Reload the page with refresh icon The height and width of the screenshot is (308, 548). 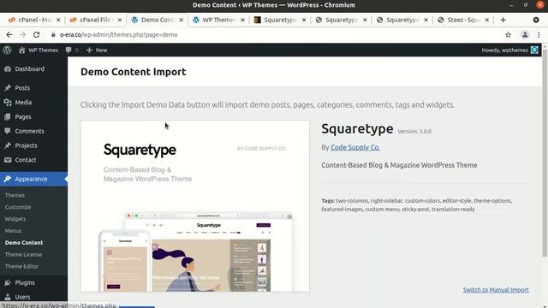tap(36, 34)
